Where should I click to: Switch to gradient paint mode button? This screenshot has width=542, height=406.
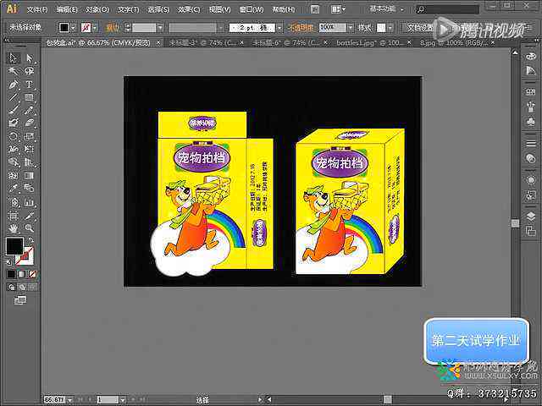coord(22,274)
